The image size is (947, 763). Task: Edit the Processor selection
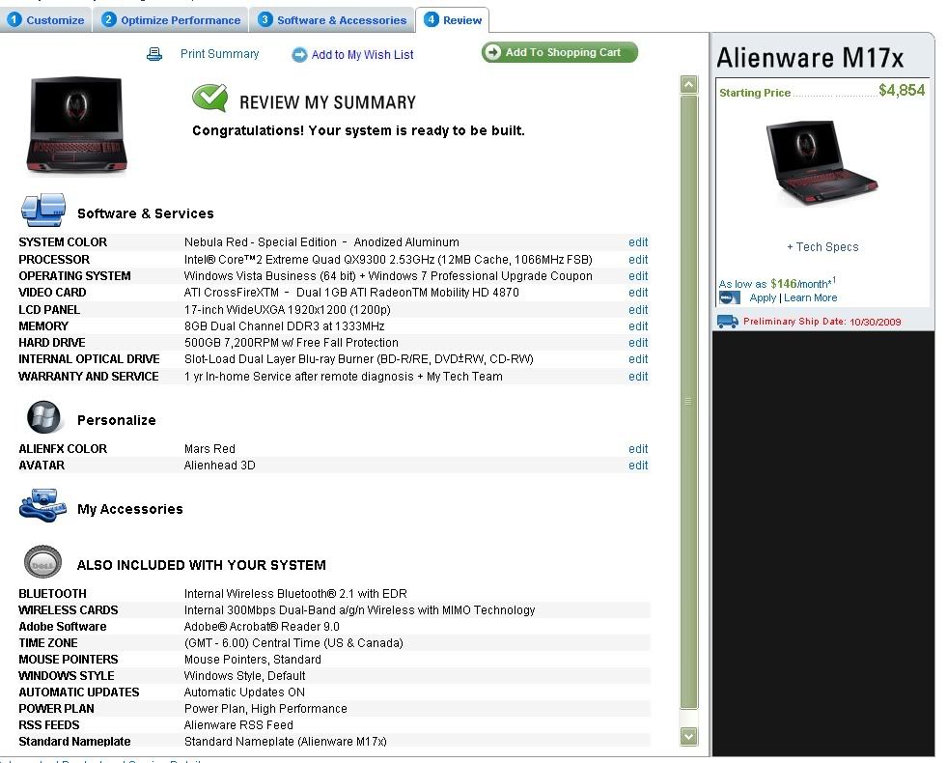(x=638, y=260)
